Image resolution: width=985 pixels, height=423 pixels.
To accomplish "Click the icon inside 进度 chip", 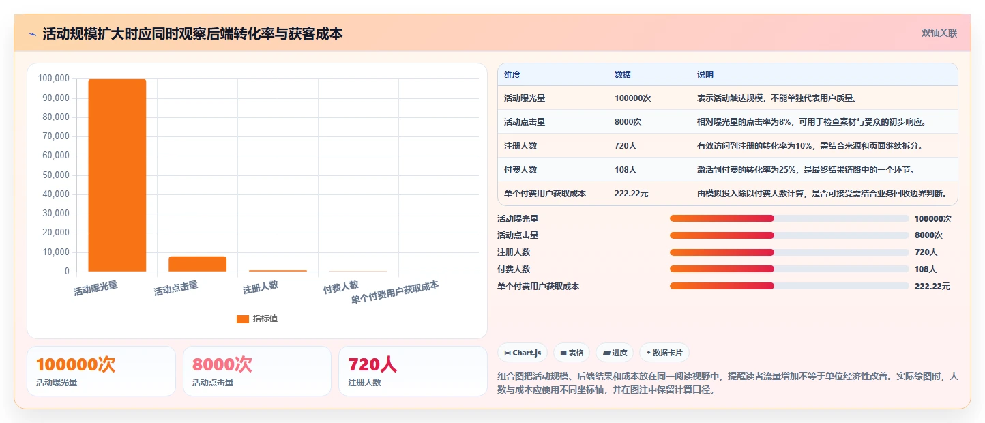I will pyautogui.click(x=606, y=353).
